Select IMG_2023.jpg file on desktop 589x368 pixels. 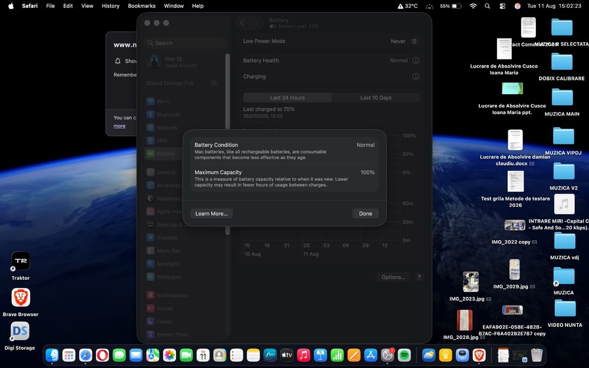click(470, 286)
